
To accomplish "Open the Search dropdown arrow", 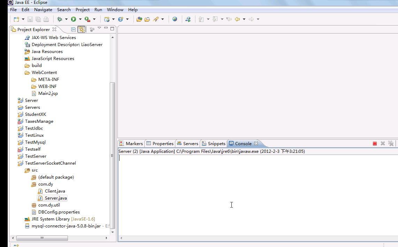I will point(162,19).
